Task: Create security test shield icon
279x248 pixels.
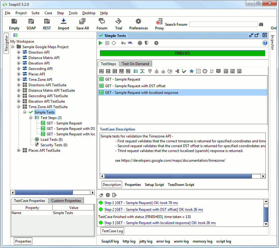Action: click(146, 43)
